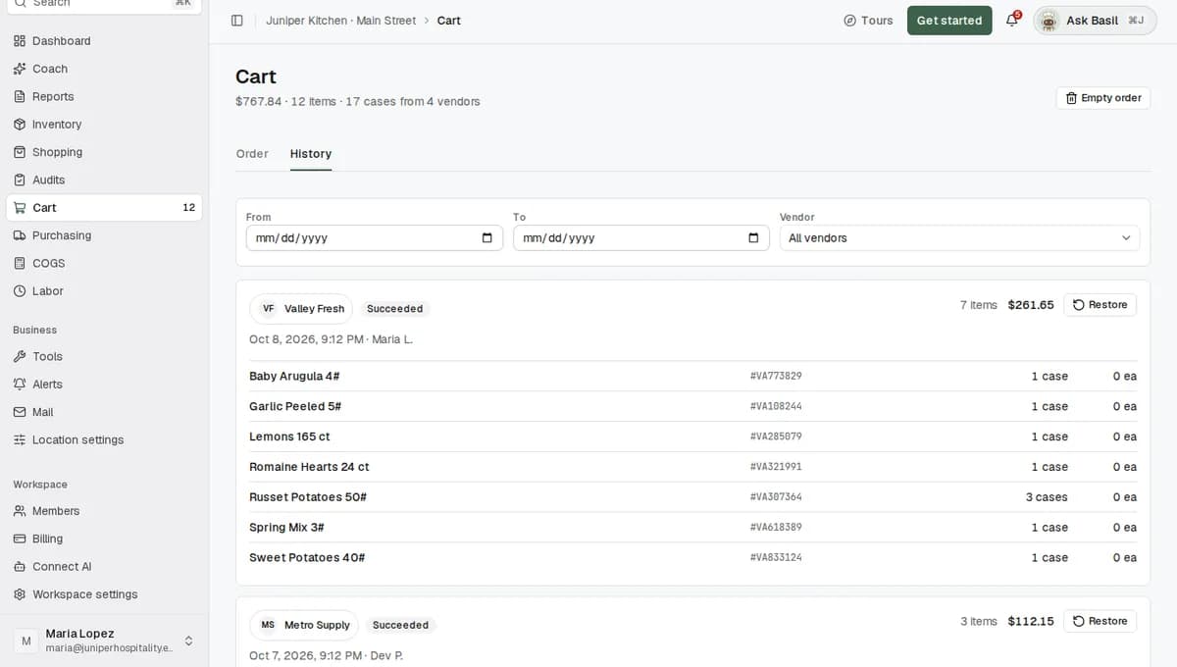Click Oct 8, 2026 order timestamp

tap(306, 339)
